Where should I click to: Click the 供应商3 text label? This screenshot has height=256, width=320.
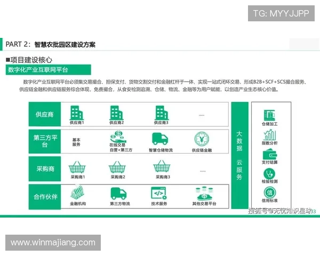tap(161, 123)
